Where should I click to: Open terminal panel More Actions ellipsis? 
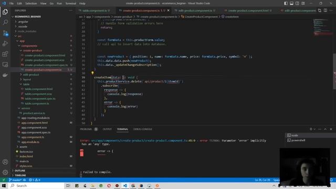click(x=320, y=129)
